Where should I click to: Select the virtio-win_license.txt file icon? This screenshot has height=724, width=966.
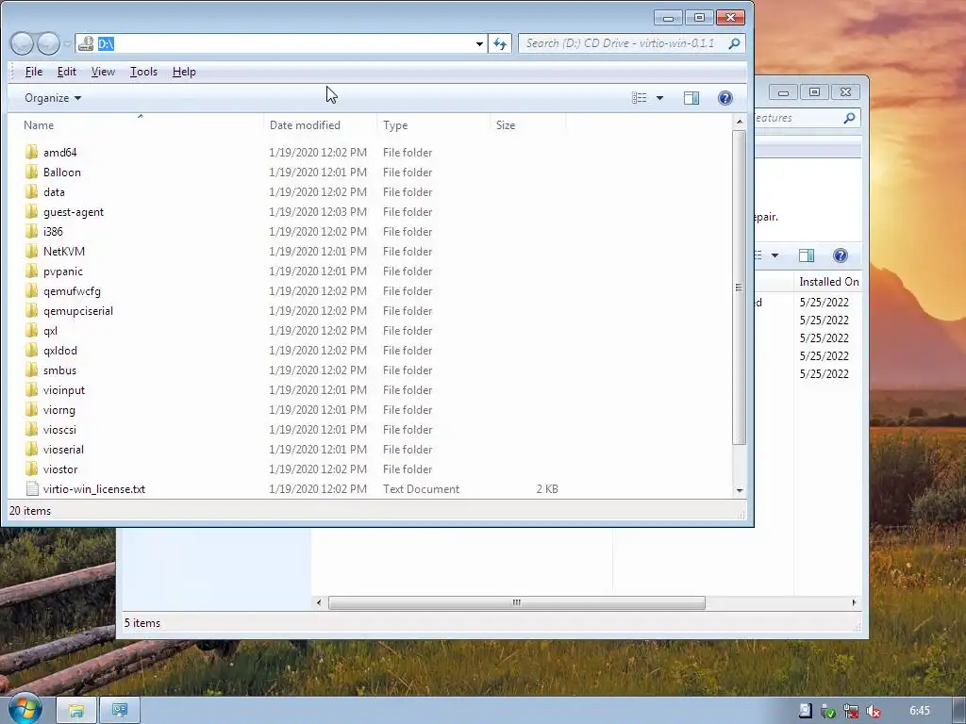point(32,489)
